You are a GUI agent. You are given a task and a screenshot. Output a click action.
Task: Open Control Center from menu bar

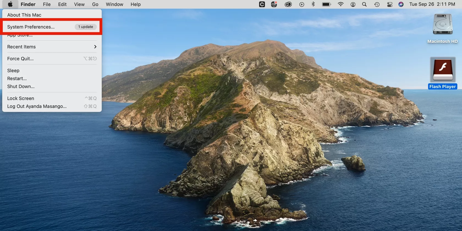[390, 4]
